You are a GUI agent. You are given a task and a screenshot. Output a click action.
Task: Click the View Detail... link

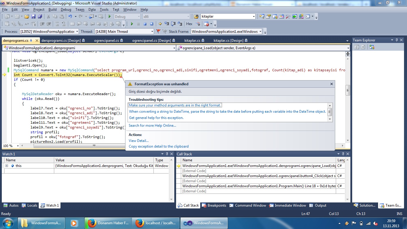(139, 141)
